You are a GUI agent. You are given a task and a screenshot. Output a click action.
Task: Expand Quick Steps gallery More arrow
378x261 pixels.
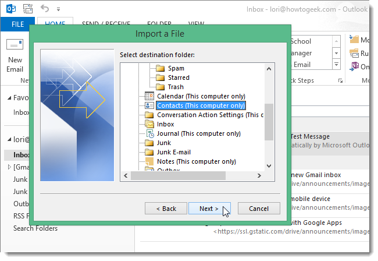click(x=336, y=65)
